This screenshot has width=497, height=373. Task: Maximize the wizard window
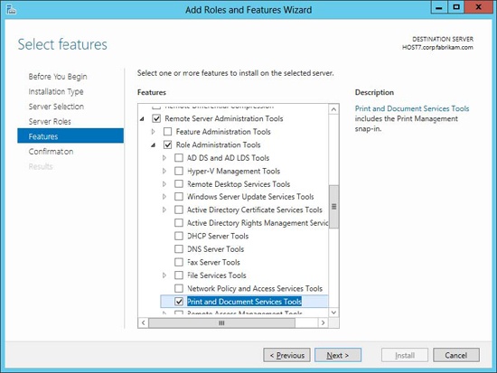coord(455,7)
